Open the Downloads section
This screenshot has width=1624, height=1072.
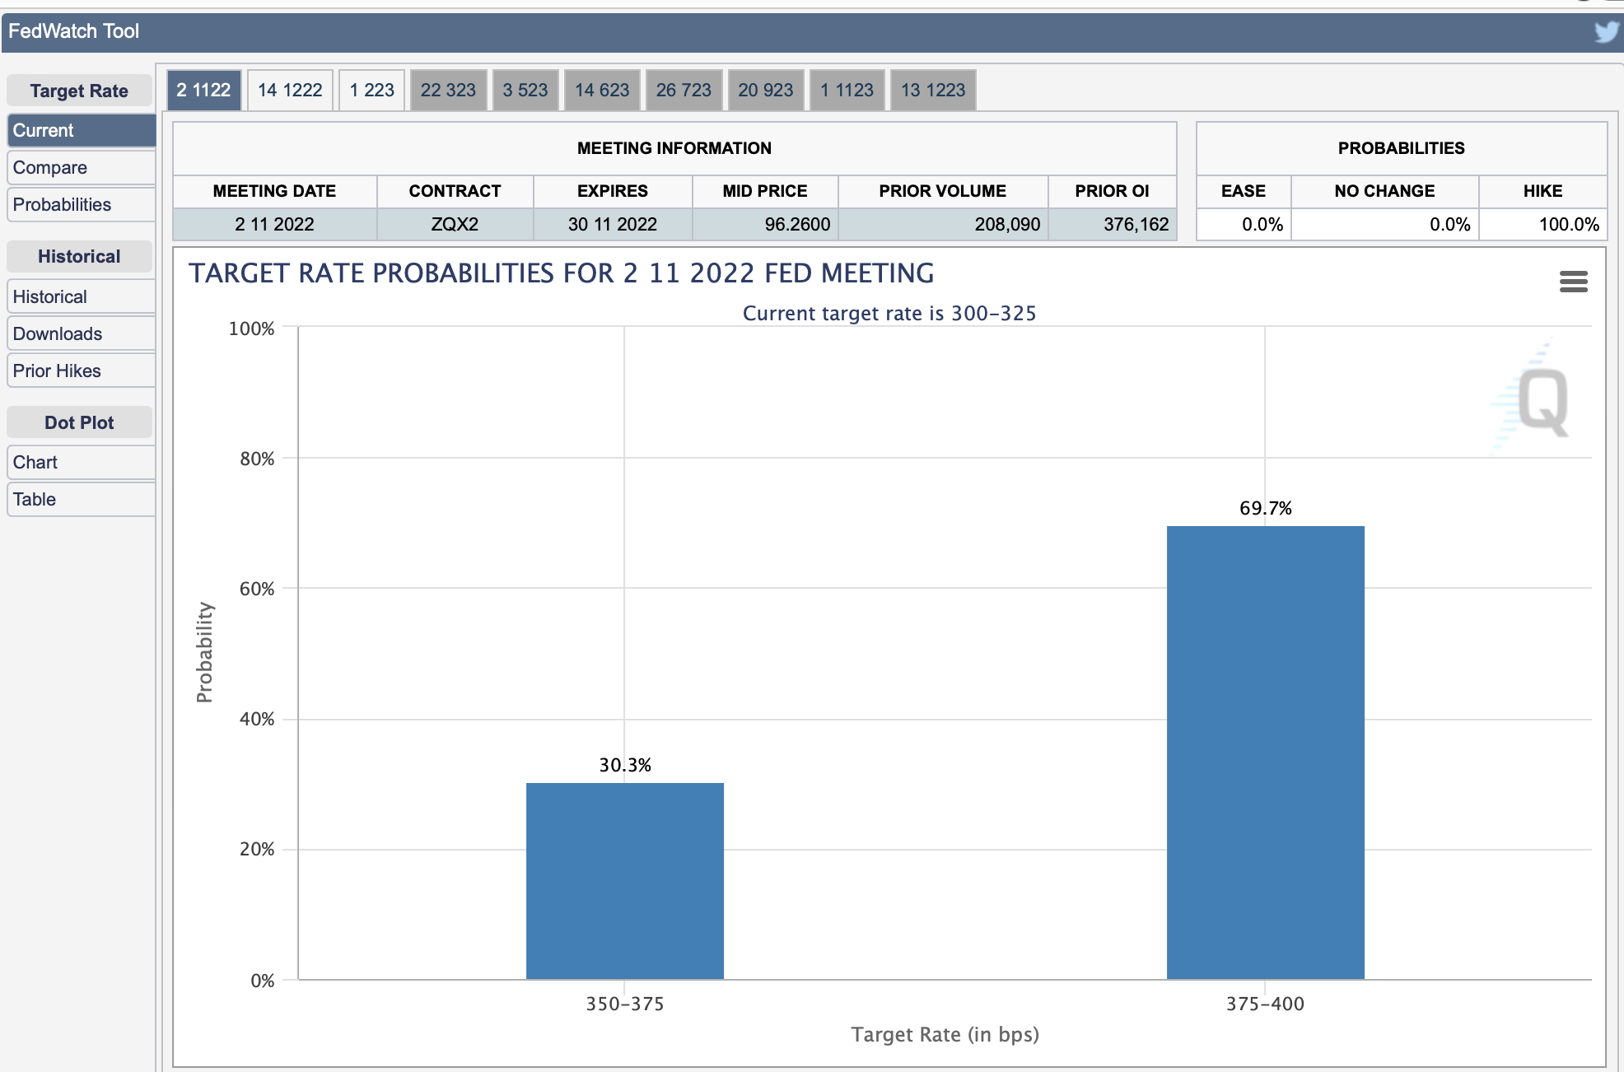[x=81, y=333]
